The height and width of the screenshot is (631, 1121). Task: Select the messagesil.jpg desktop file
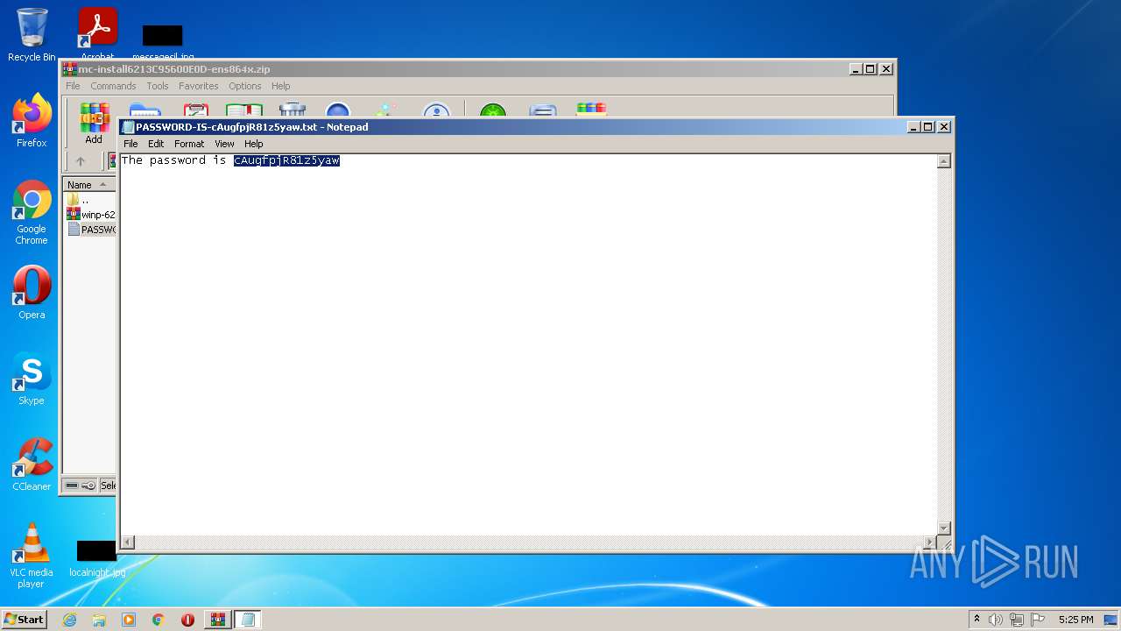coord(163,40)
